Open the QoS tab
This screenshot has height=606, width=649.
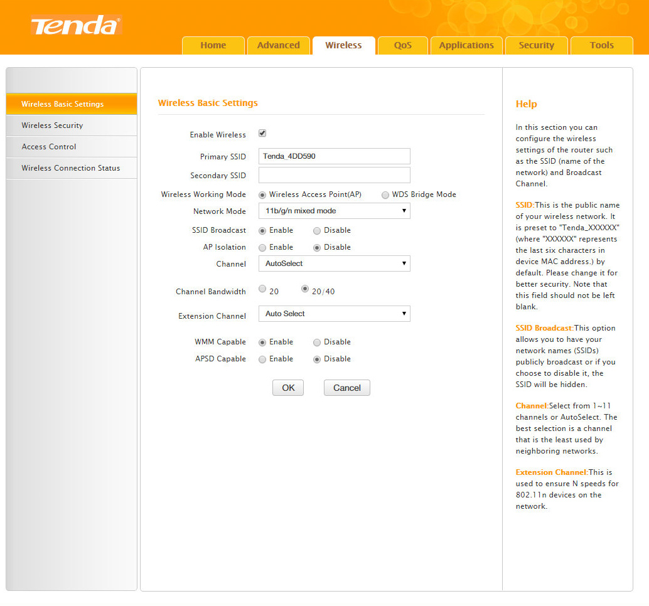[x=403, y=45]
